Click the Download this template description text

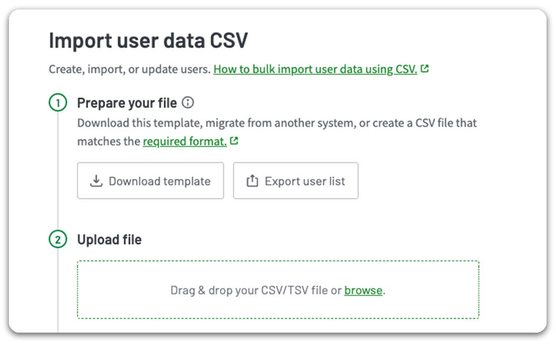click(x=277, y=122)
